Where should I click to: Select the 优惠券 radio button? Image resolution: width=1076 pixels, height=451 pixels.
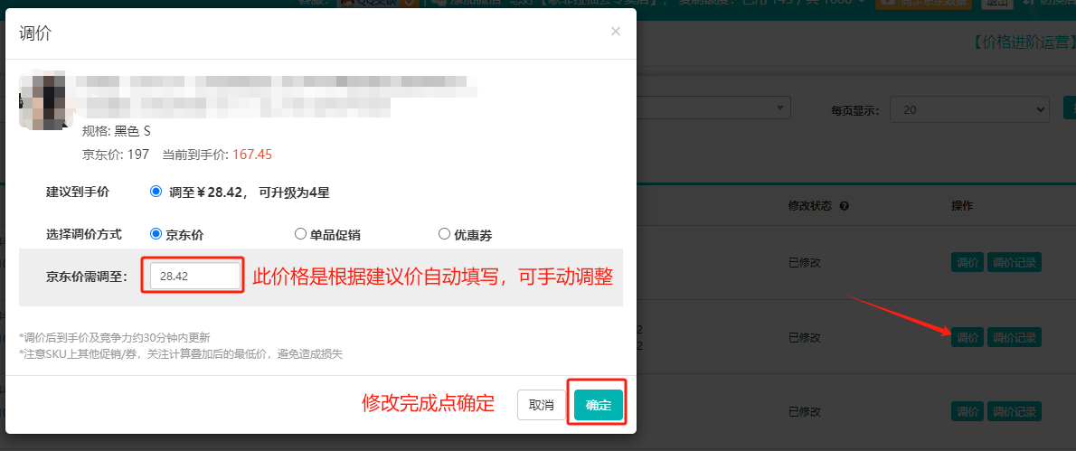(x=444, y=234)
